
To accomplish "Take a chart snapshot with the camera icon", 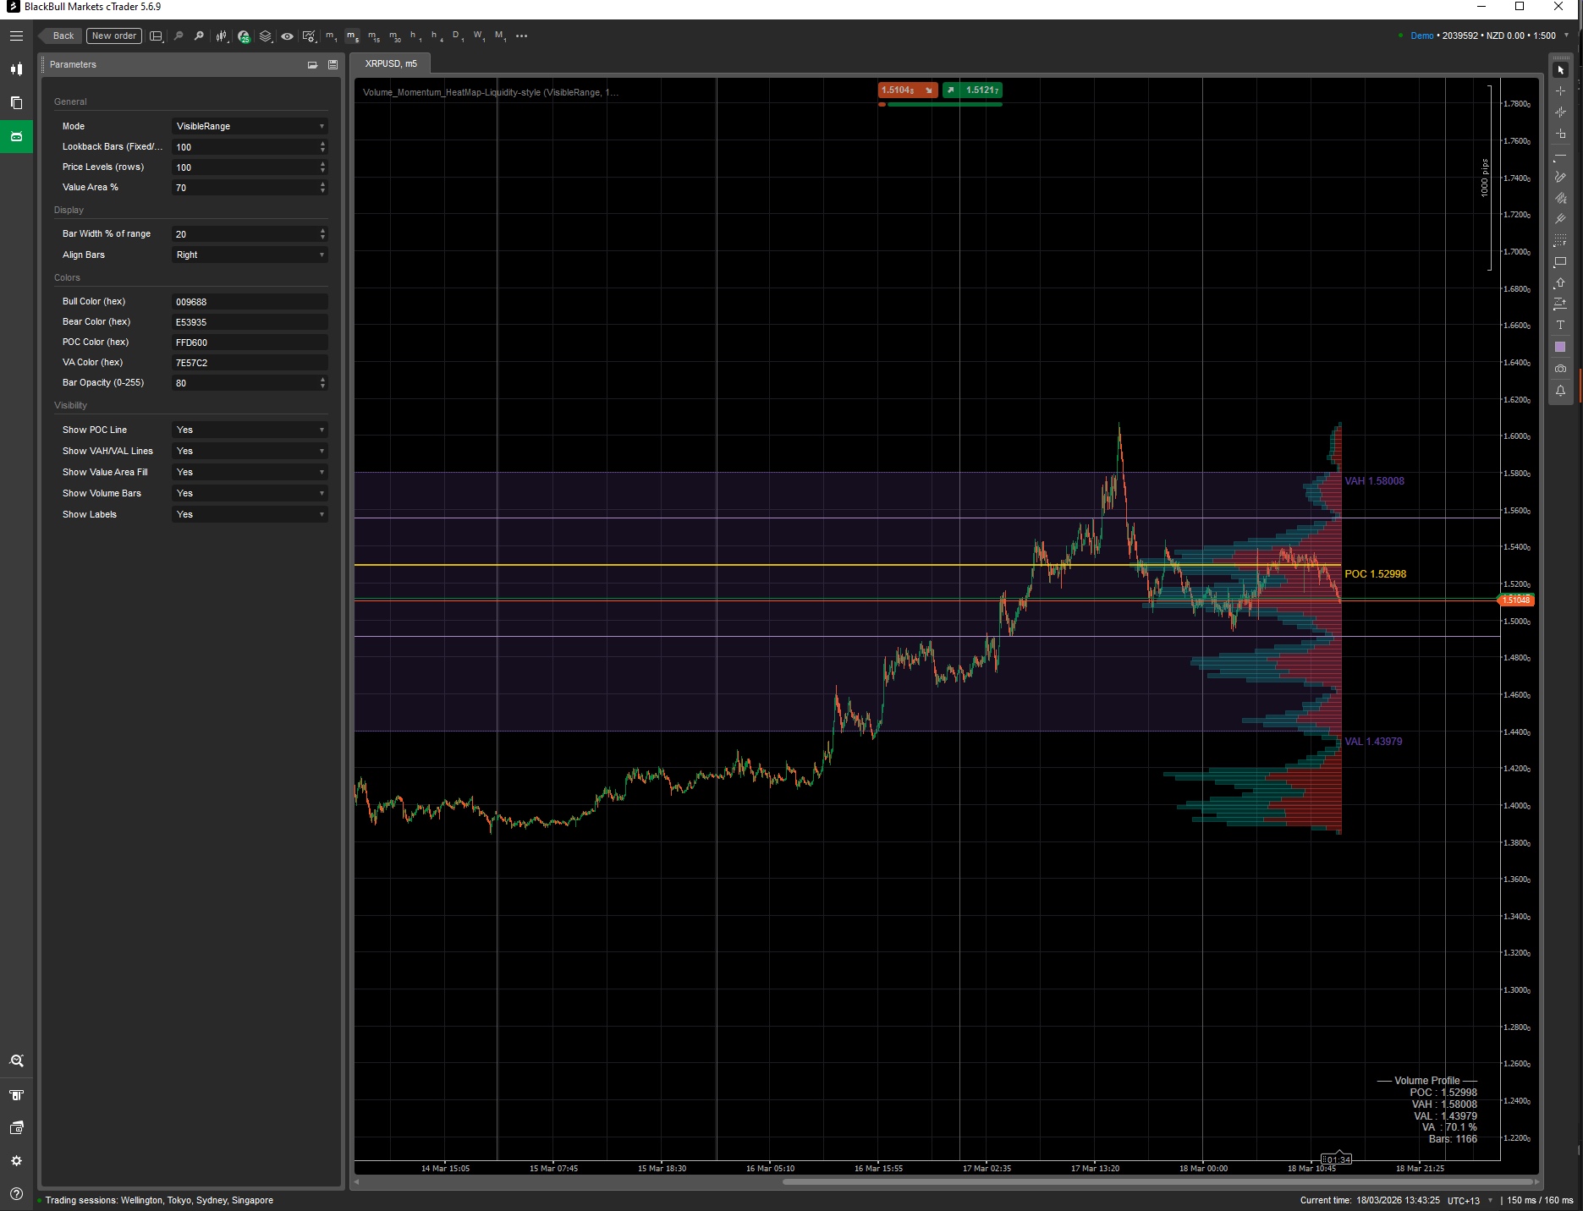I will tap(1561, 369).
